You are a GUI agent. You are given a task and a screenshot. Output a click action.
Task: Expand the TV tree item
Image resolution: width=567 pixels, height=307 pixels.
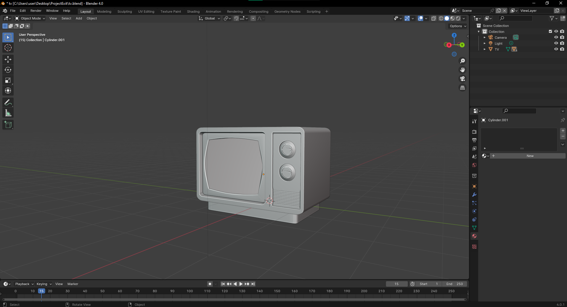click(x=484, y=49)
